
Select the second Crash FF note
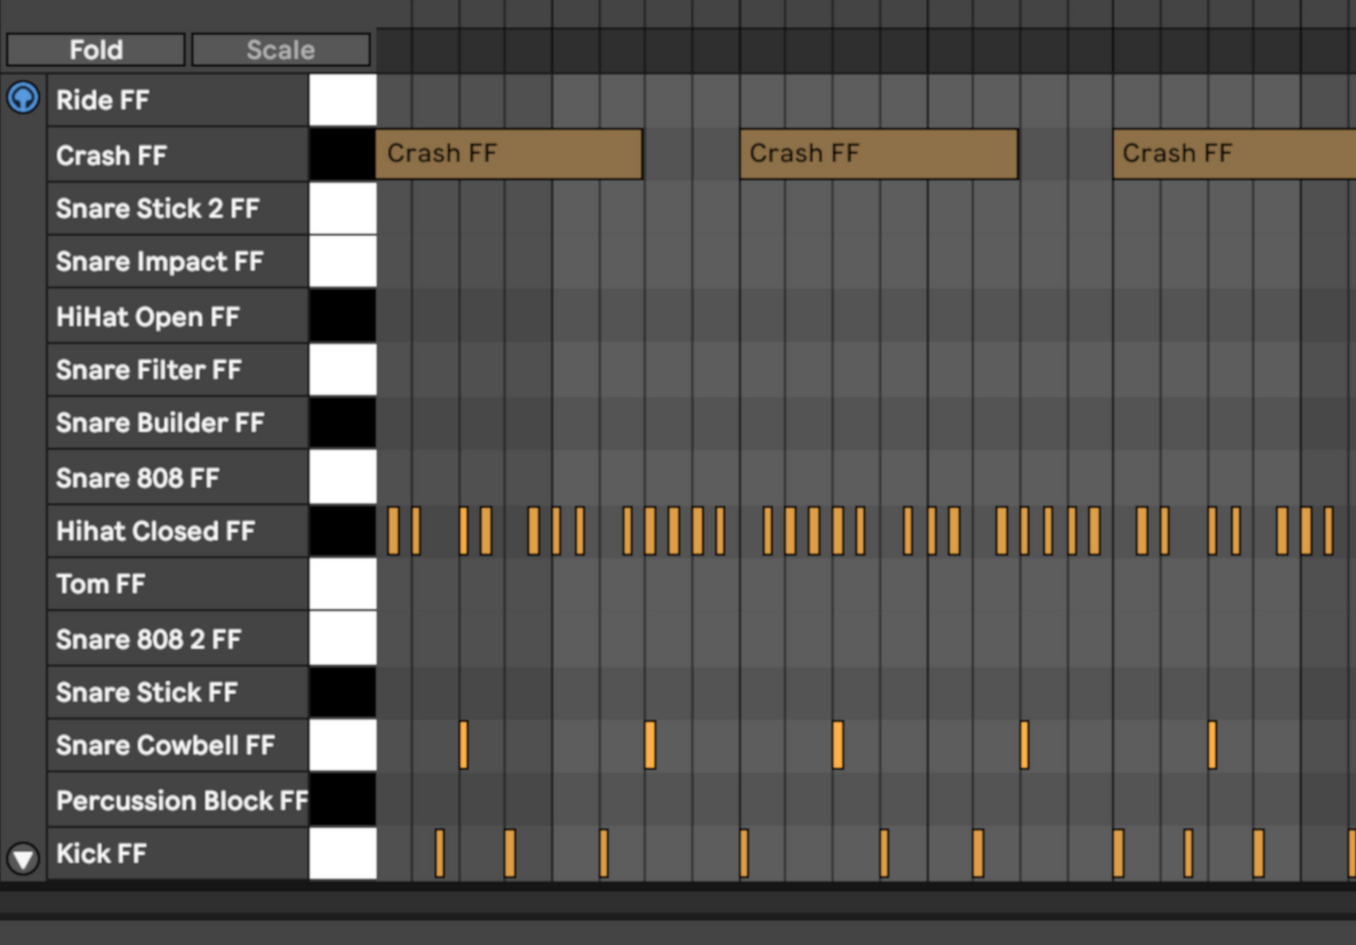[x=878, y=154]
